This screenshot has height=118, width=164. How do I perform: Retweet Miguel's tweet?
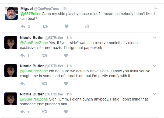click(45, 26)
